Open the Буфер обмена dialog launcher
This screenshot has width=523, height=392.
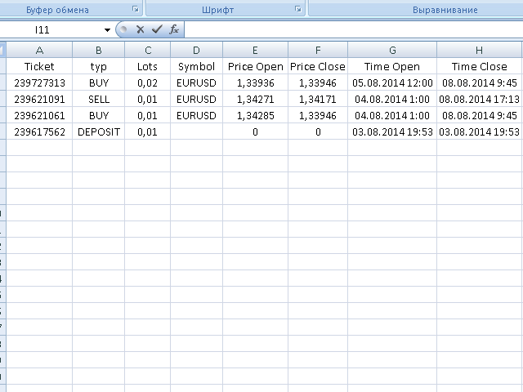coord(135,10)
